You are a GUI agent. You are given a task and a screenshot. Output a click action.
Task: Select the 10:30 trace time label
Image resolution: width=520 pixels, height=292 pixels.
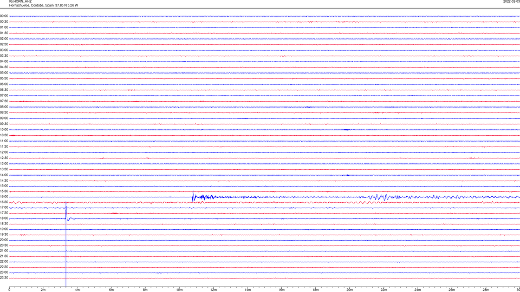4,135
